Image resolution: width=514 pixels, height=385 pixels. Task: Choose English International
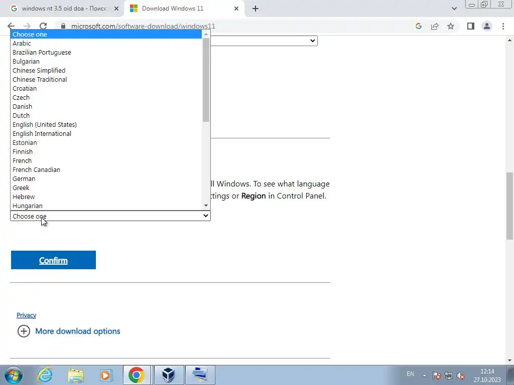coord(106,133)
